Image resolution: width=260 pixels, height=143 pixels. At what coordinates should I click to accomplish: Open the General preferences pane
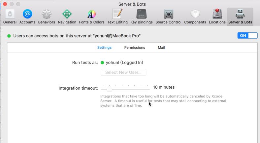pos(10,16)
